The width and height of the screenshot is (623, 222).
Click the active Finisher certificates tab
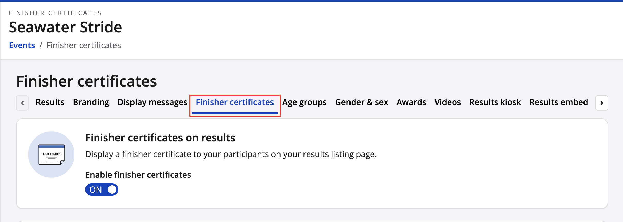235,102
